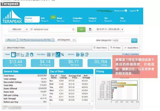Select the grid key stats icon
The width and height of the screenshot is (160, 111).
pos(49,55)
